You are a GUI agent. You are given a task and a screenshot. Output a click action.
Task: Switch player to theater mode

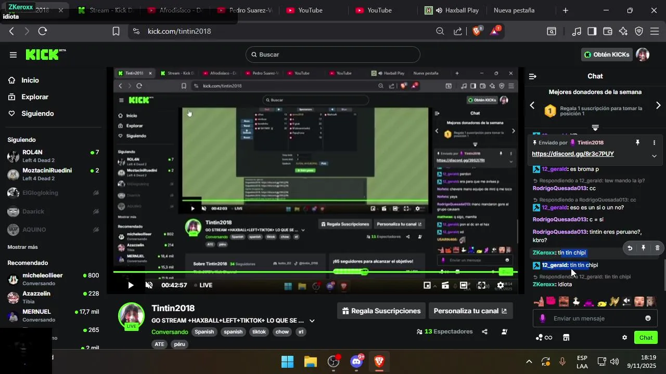[x=464, y=285]
